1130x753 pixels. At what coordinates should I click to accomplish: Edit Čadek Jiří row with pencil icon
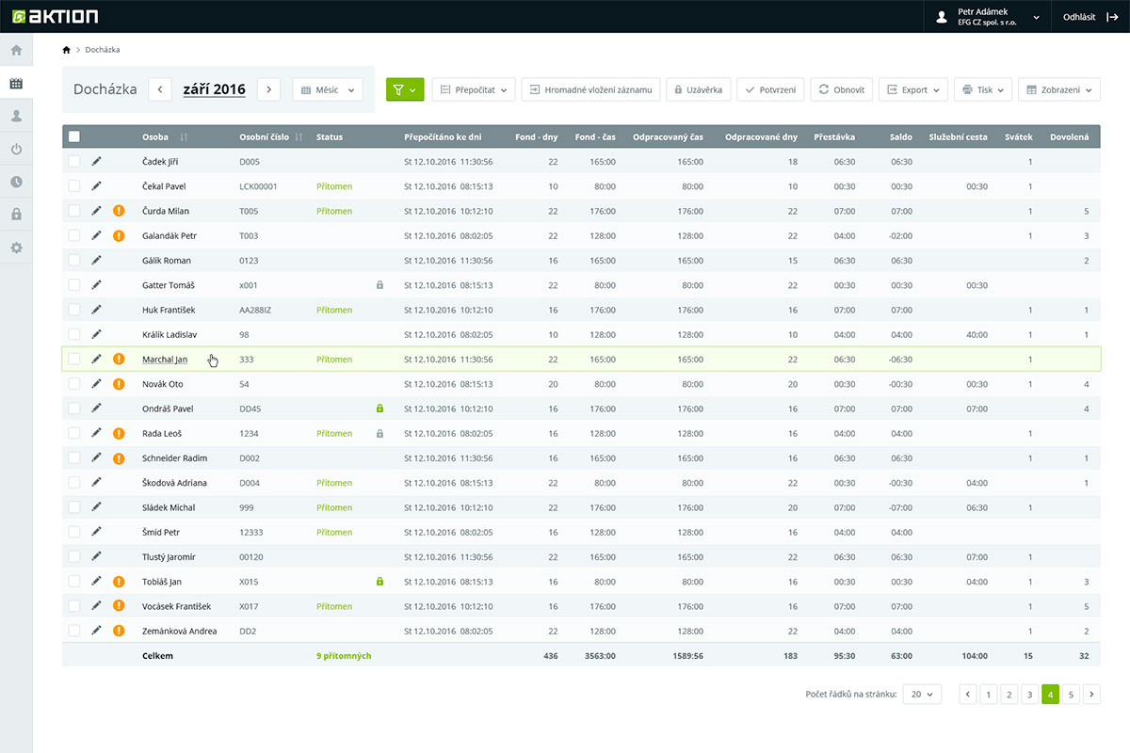point(96,161)
